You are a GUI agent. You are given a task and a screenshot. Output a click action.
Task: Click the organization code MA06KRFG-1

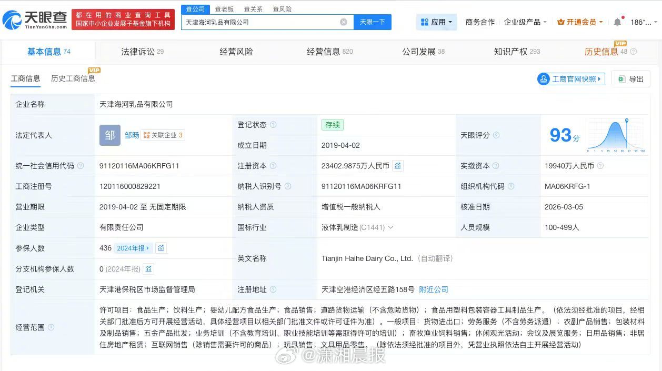point(567,186)
